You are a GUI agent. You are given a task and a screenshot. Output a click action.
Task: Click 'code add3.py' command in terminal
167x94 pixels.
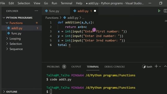(x=61, y=79)
